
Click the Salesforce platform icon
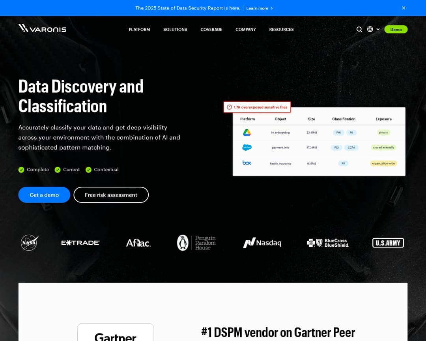coord(247,147)
